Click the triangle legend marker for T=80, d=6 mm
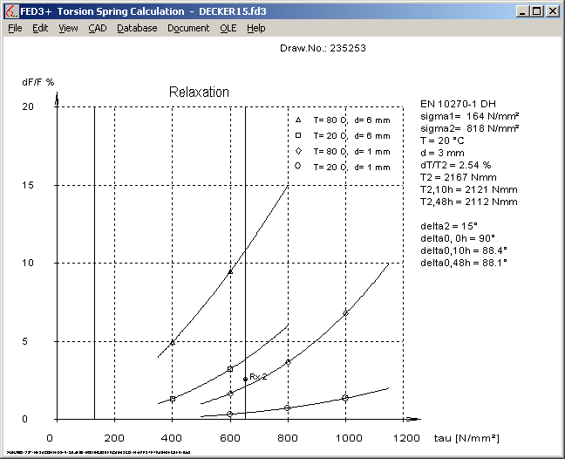The height and width of the screenshot is (459, 565). pyautogui.click(x=298, y=120)
